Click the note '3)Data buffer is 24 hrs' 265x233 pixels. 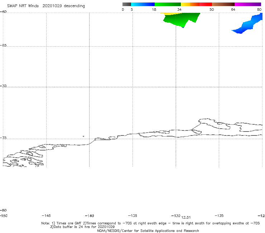(x=82, y=227)
